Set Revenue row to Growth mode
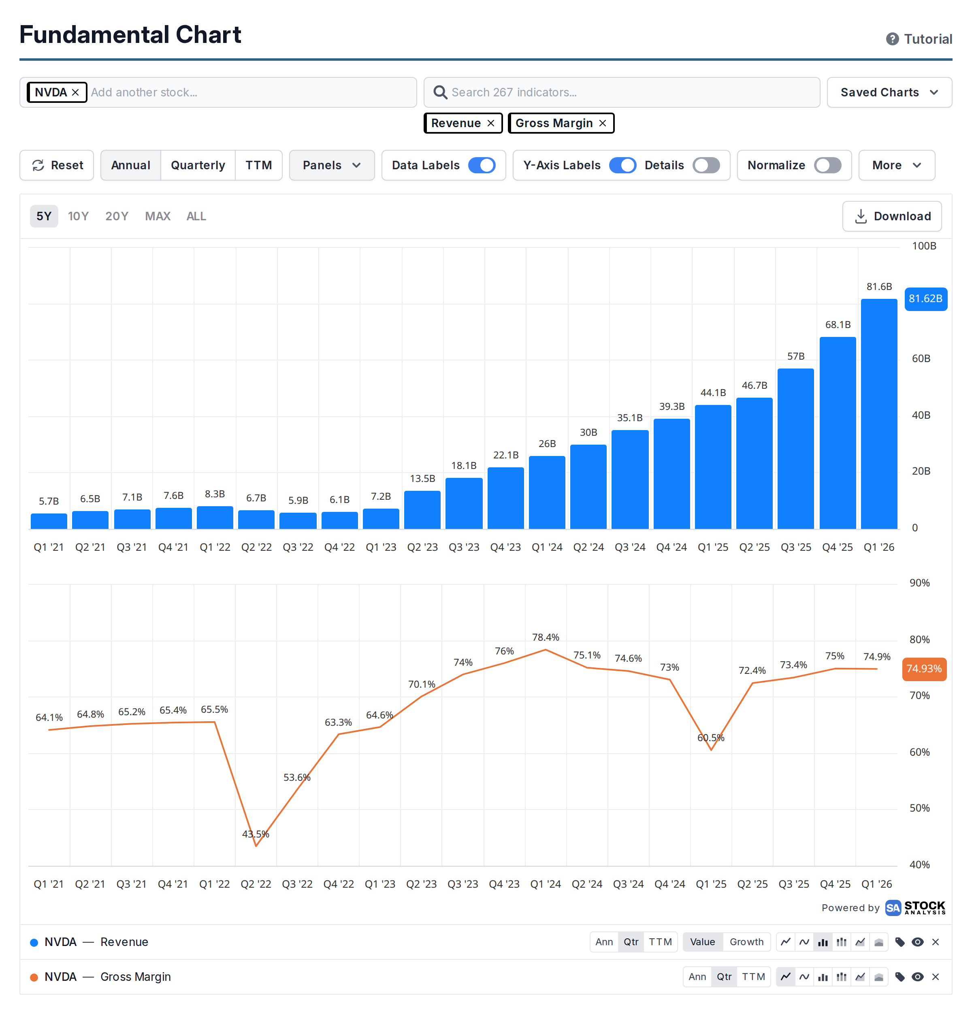 point(746,942)
